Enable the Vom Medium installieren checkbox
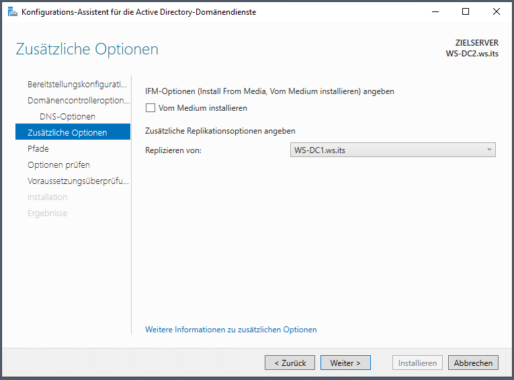Viewport: 514px width, 380px height. click(x=151, y=108)
